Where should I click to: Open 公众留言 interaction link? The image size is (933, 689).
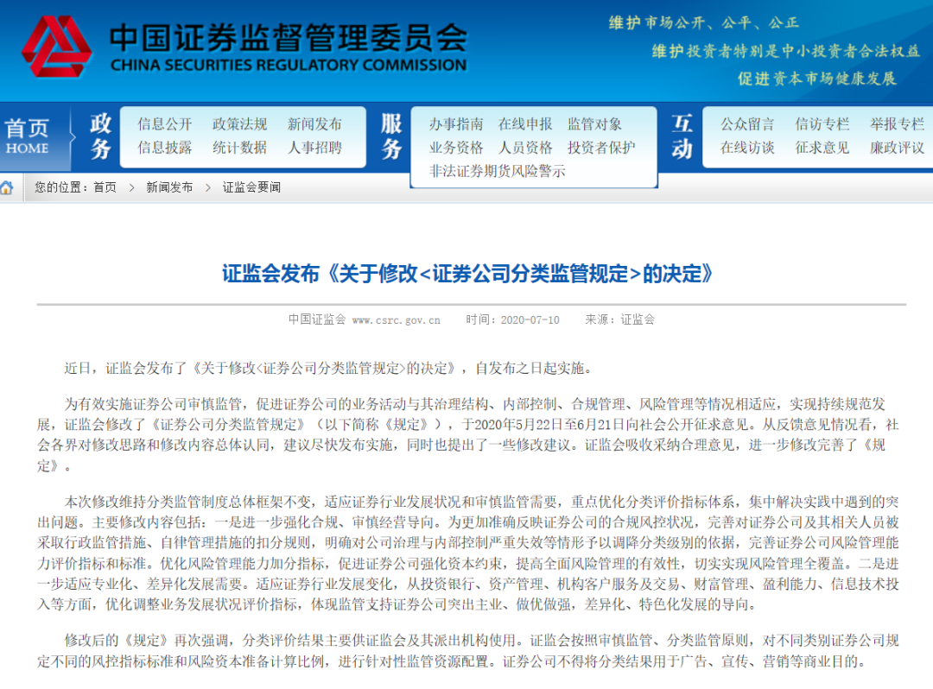click(747, 124)
